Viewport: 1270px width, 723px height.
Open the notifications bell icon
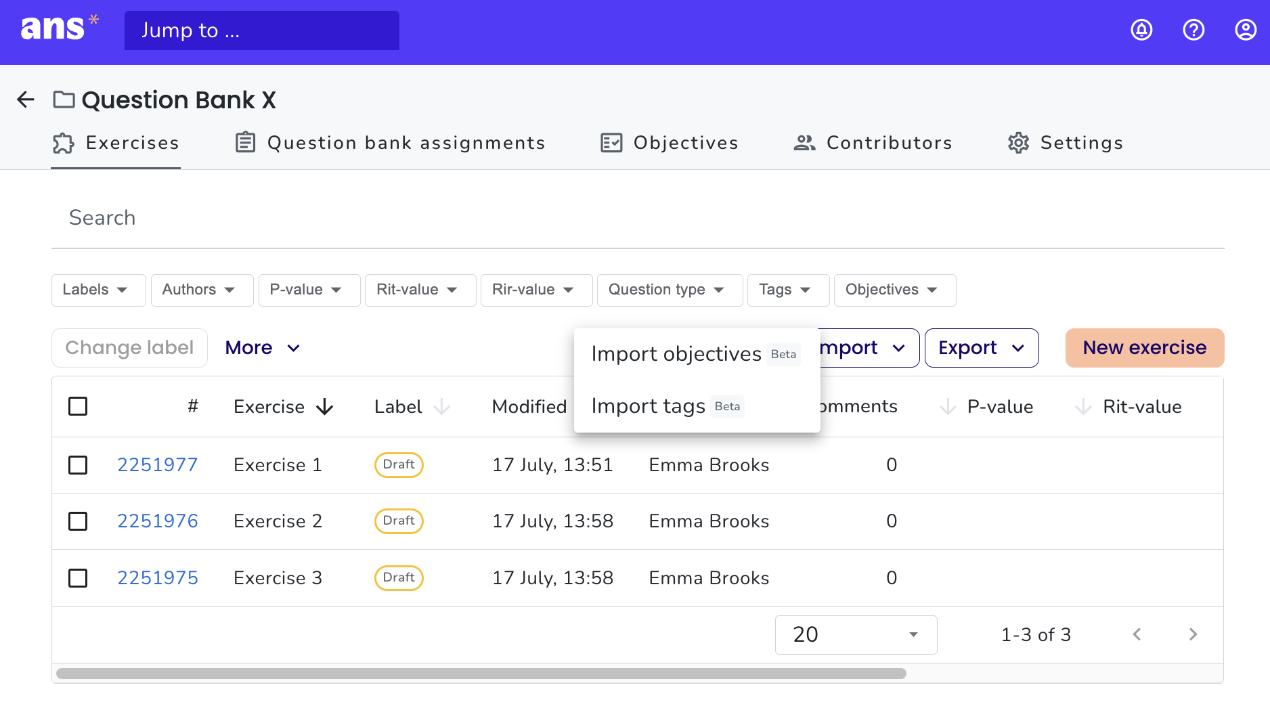pyautogui.click(x=1141, y=30)
